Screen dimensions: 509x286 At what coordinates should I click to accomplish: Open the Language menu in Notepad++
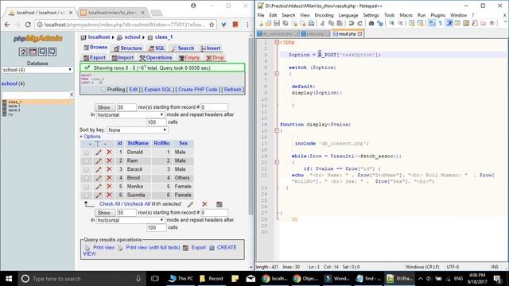click(348, 15)
